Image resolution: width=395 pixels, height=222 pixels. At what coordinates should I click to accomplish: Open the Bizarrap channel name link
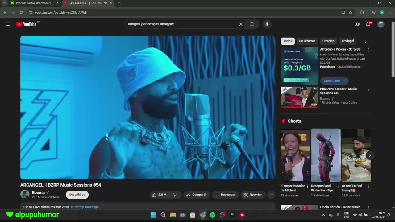[x=39, y=193]
